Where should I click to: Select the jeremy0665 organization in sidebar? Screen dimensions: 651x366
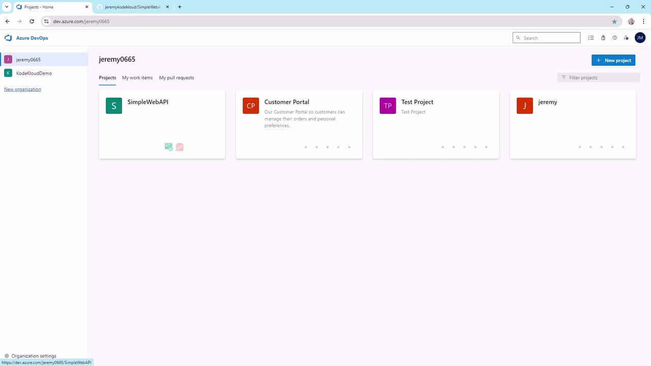[x=44, y=59]
